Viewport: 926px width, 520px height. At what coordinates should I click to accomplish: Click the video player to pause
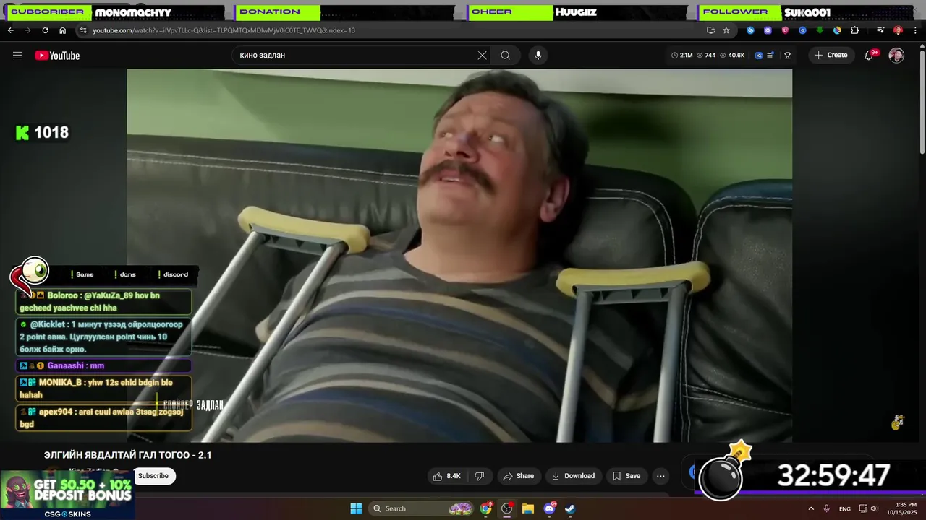click(459, 255)
